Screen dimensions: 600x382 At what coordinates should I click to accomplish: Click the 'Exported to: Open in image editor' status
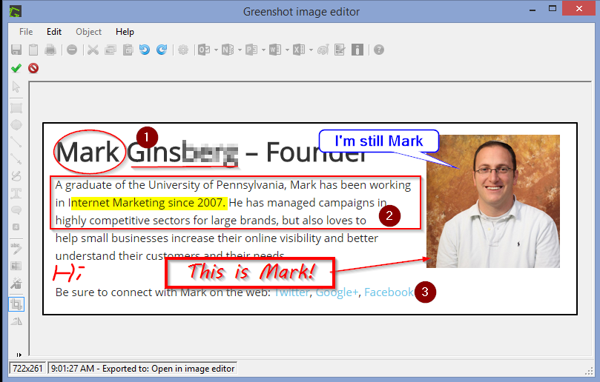[x=142, y=369]
